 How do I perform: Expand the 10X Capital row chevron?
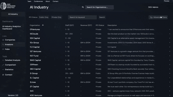pos(170,38)
